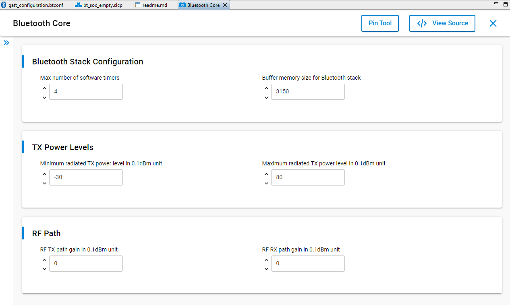Decrement Max number of software timers
The image size is (510, 305).
click(44, 97)
